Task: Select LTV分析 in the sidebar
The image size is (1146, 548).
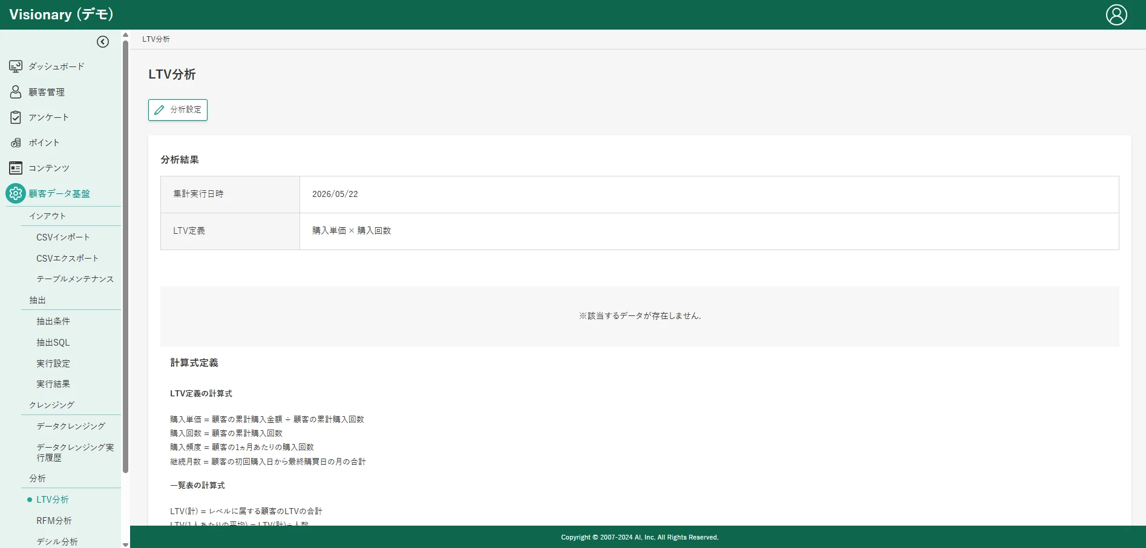Action: click(x=53, y=499)
